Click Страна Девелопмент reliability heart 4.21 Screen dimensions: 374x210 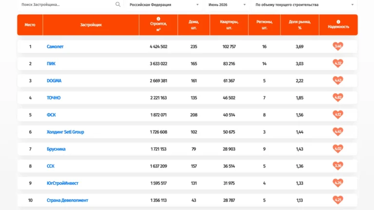[x=338, y=200]
